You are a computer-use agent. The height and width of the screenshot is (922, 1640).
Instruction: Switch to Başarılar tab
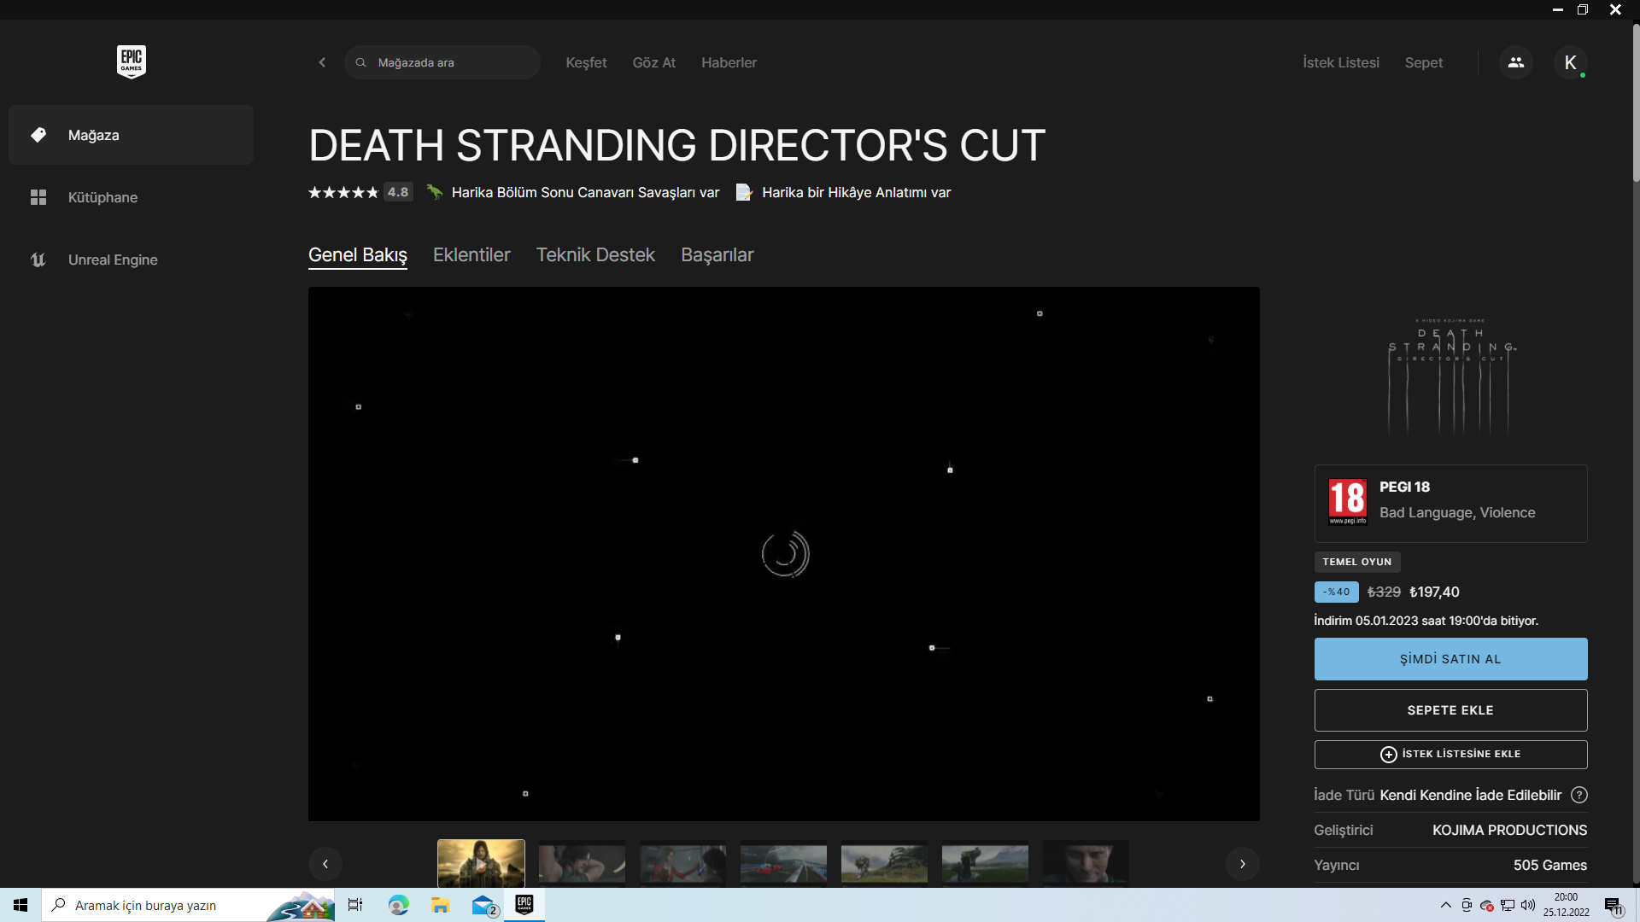point(717,255)
